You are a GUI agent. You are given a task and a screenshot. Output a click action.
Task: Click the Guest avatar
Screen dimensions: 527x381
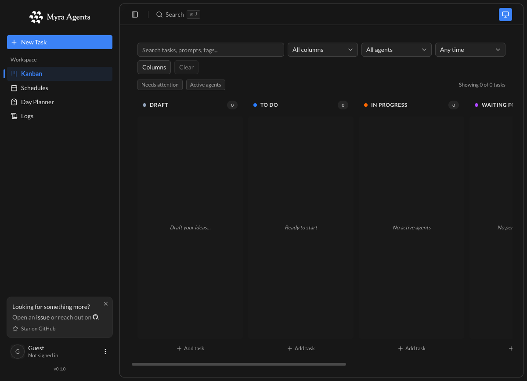pos(18,352)
